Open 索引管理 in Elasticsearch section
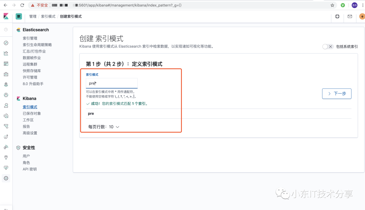The width and height of the screenshot is (365, 210). [x=30, y=38]
